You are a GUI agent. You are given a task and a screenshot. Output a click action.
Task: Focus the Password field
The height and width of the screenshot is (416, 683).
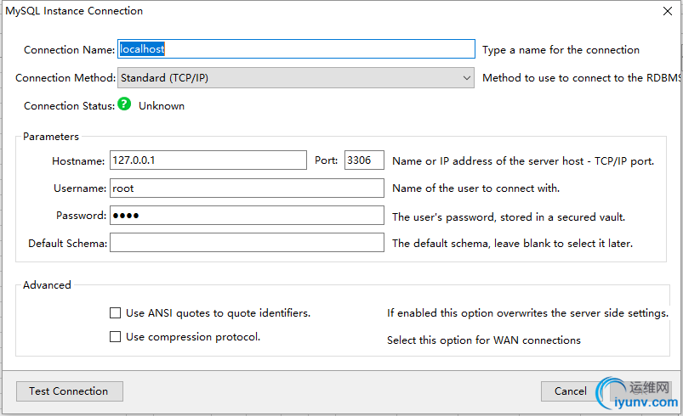click(247, 216)
